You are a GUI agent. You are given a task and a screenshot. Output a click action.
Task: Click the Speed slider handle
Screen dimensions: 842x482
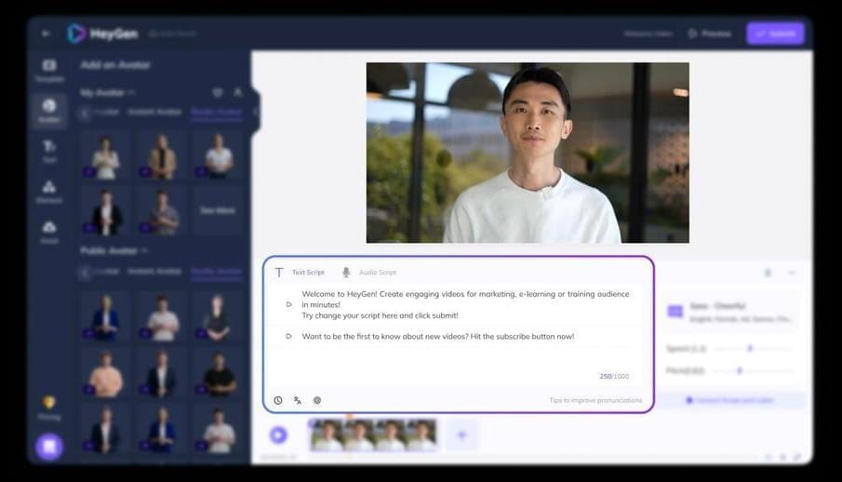(x=750, y=348)
